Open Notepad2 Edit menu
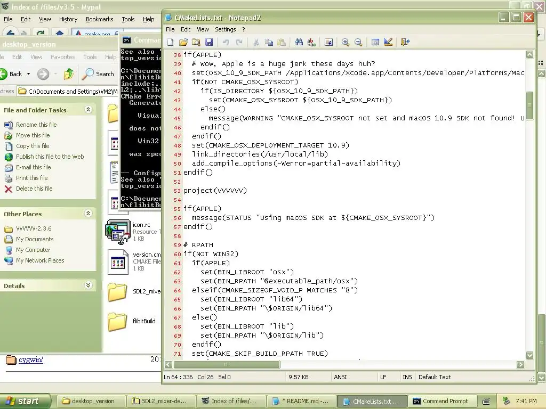 (x=186, y=29)
